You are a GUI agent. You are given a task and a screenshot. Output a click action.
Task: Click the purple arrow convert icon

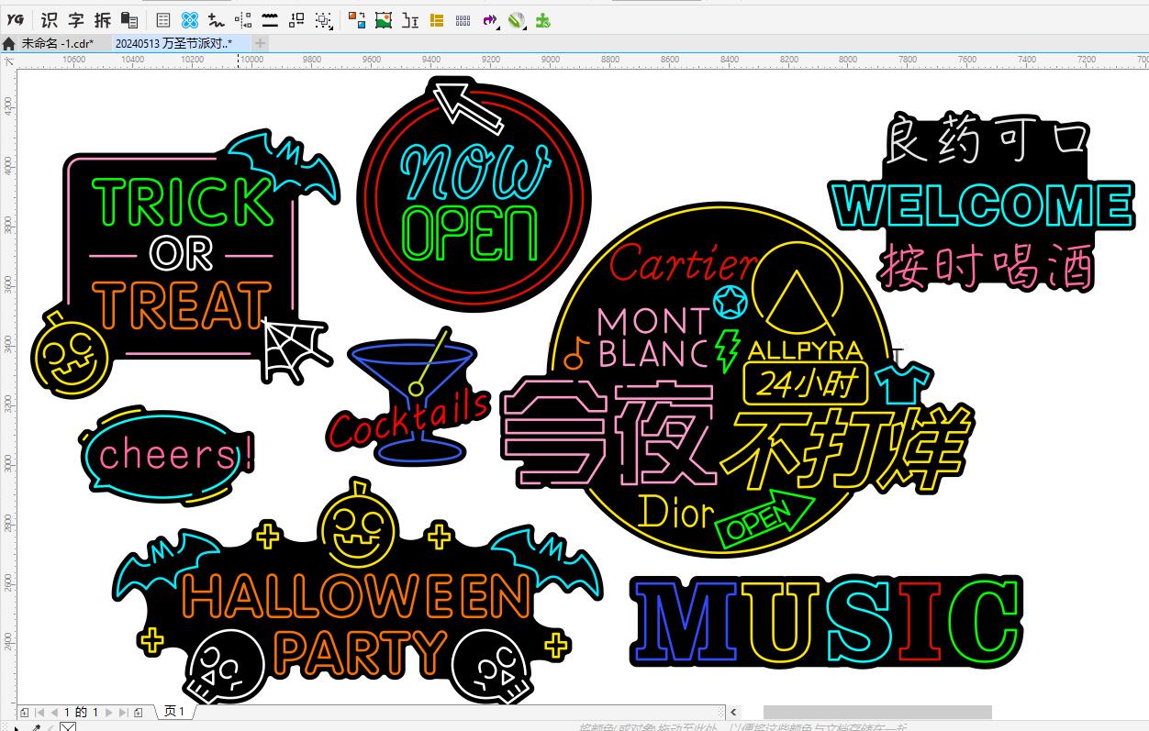490,19
